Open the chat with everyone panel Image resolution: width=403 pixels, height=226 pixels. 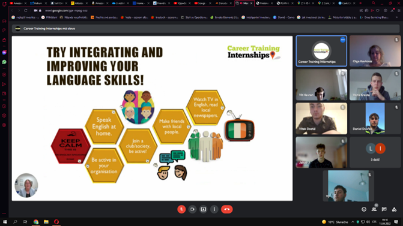(x=384, y=209)
